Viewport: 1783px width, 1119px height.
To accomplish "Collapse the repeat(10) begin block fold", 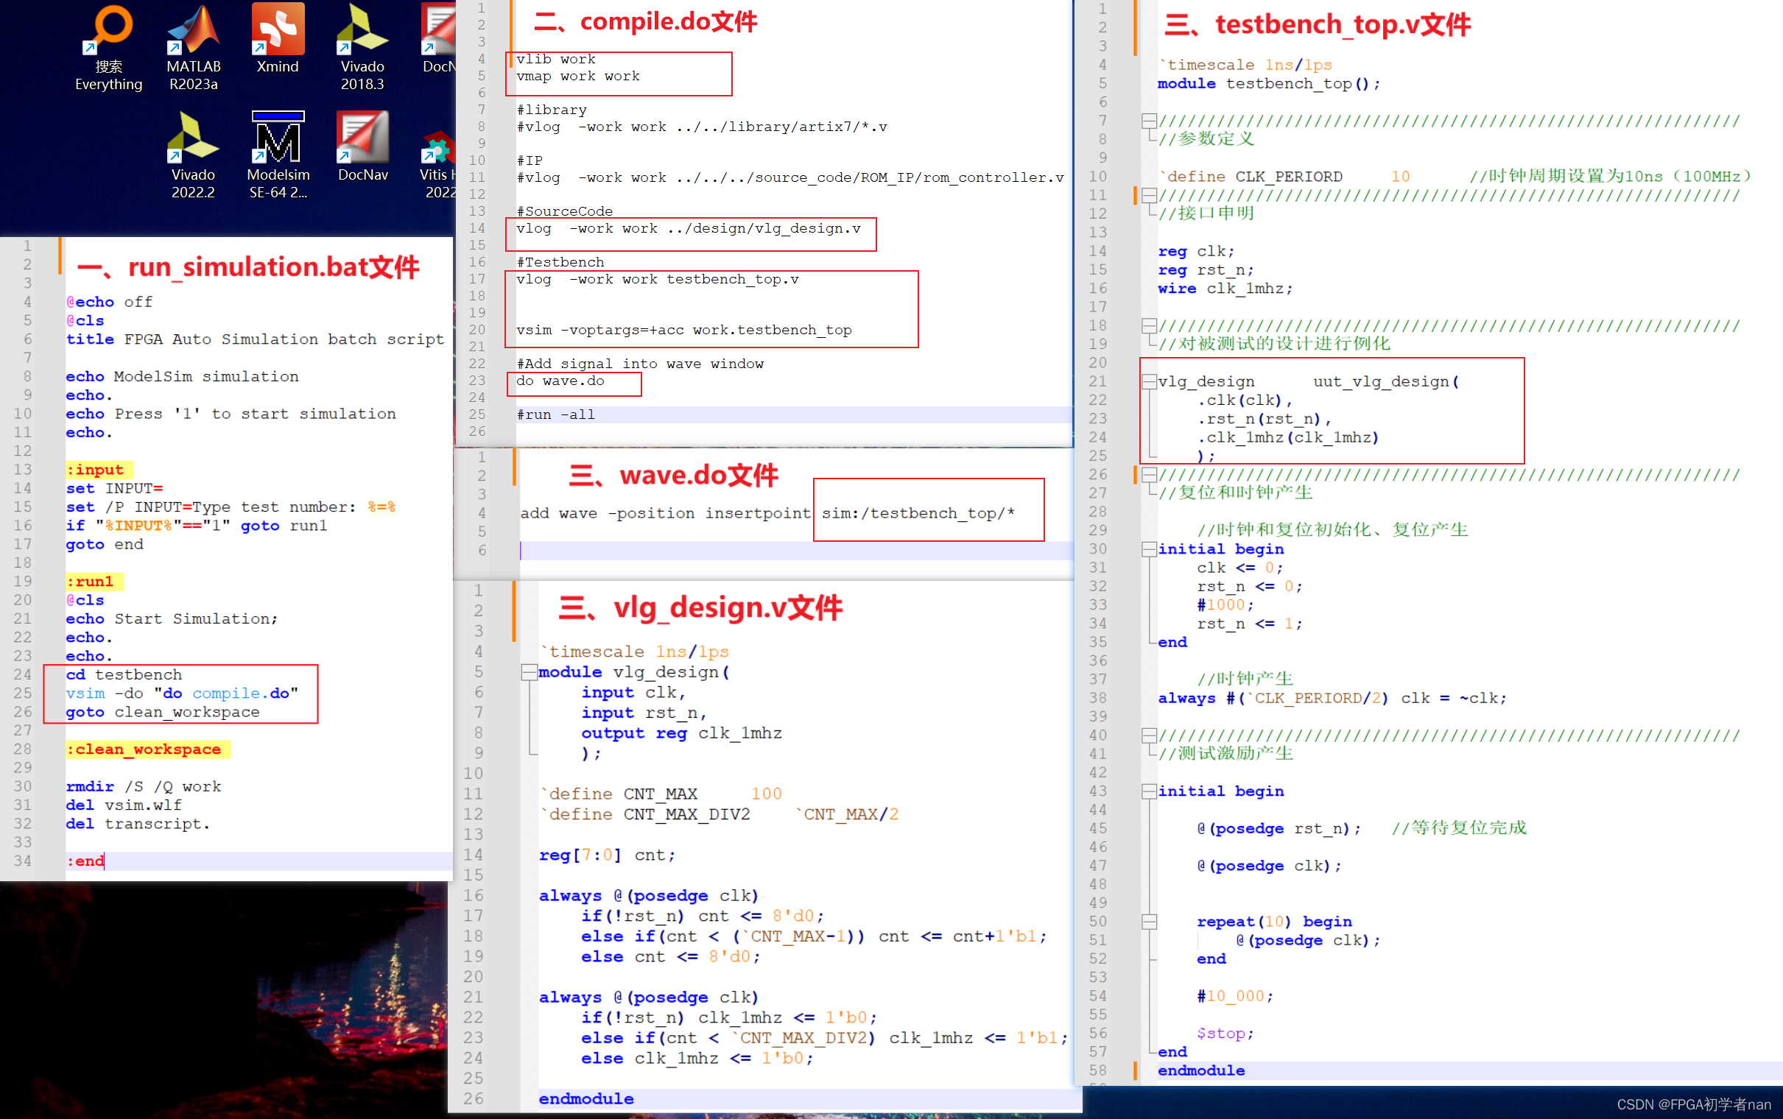I will (x=1149, y=922).
